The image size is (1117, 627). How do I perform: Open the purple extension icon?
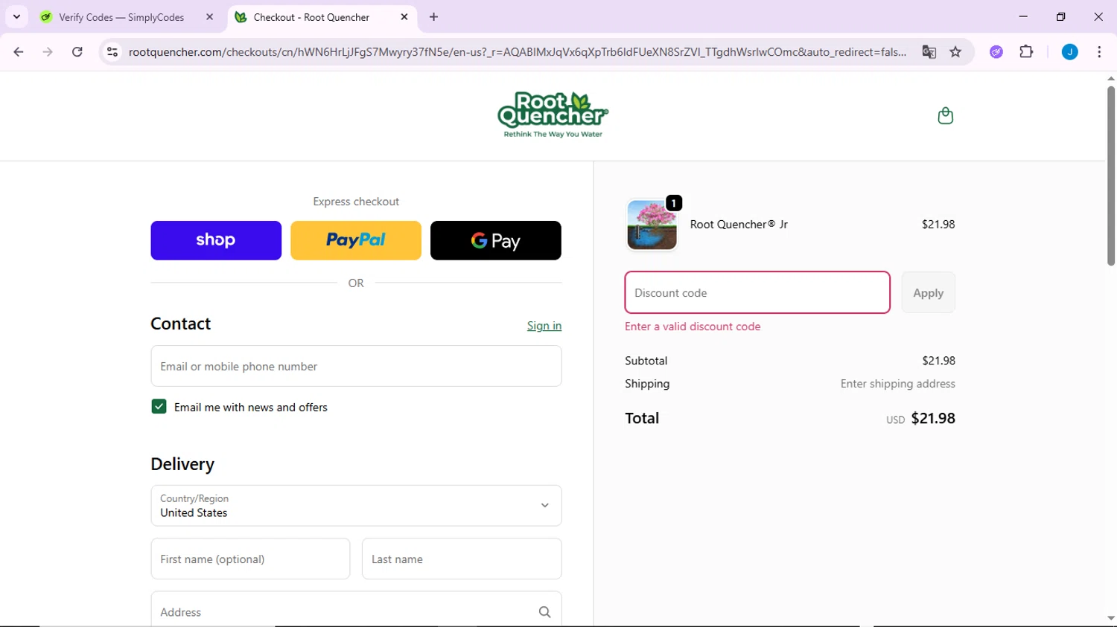click(996, 52)
